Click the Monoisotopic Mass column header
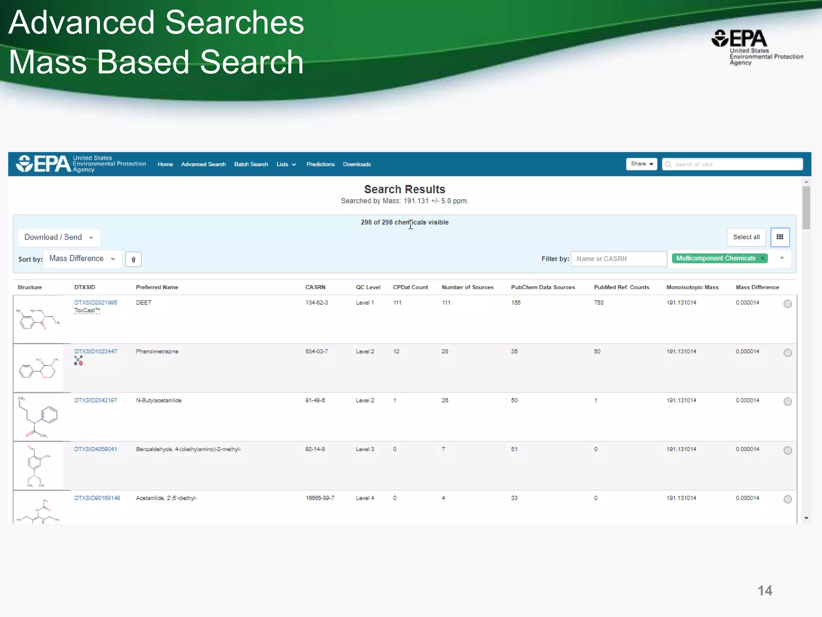 pyautogui.click(x=692, y=287)
